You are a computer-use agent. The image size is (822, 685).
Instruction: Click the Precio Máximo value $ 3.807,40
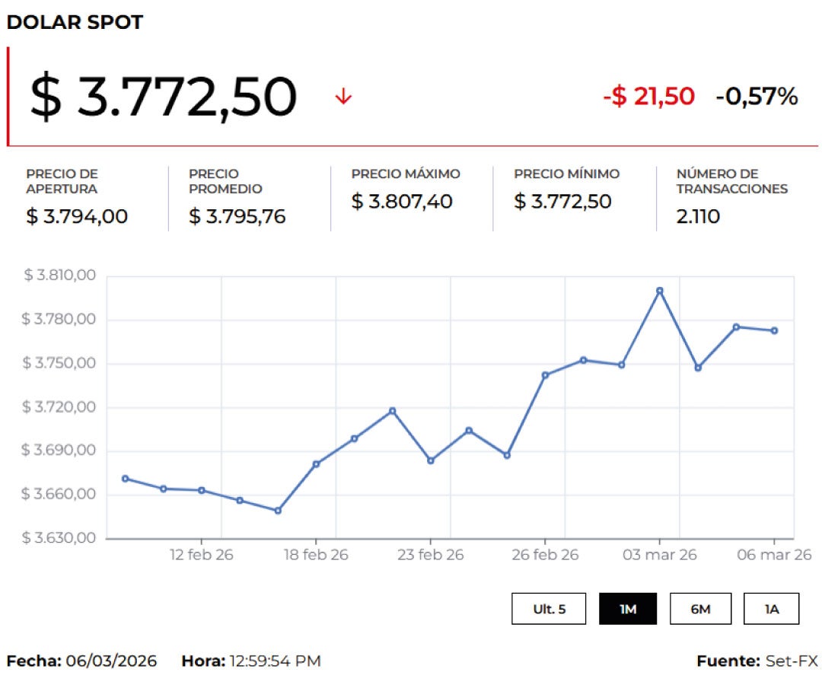402,202
